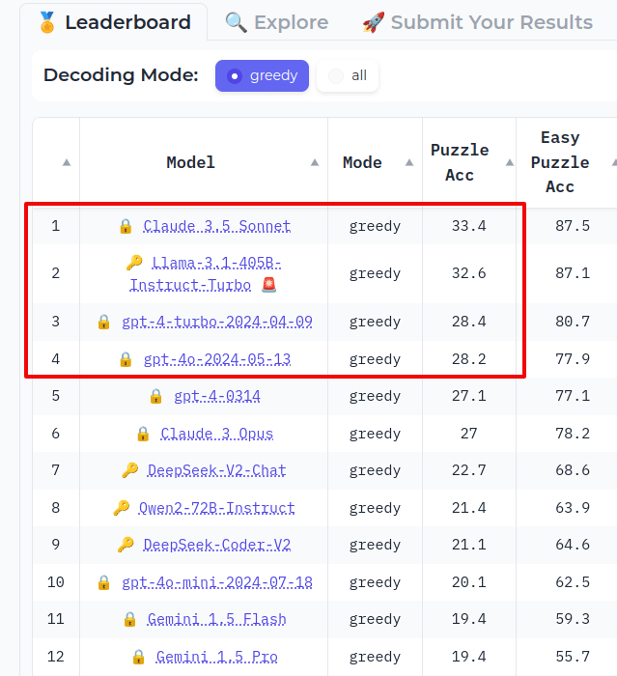The image size is (617, 676).
Task: Click Puzzle Acc value 27.1
Action: pos(468,396)
